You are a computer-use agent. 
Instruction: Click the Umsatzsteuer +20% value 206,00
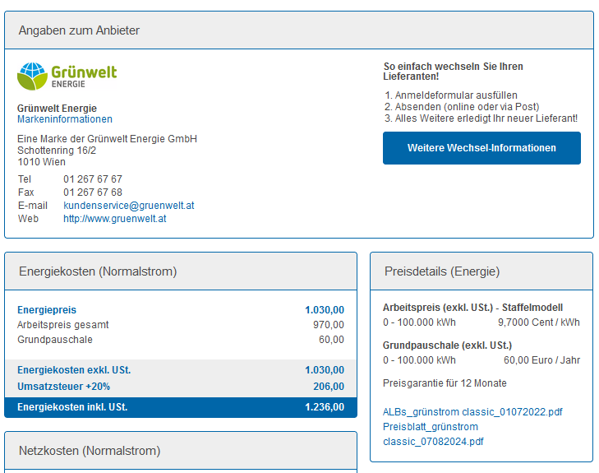[329, 387]
